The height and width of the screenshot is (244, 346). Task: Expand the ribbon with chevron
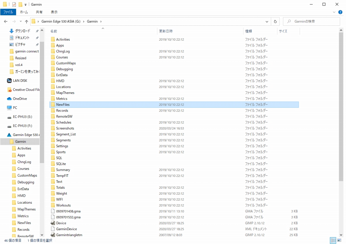point(334,12)
